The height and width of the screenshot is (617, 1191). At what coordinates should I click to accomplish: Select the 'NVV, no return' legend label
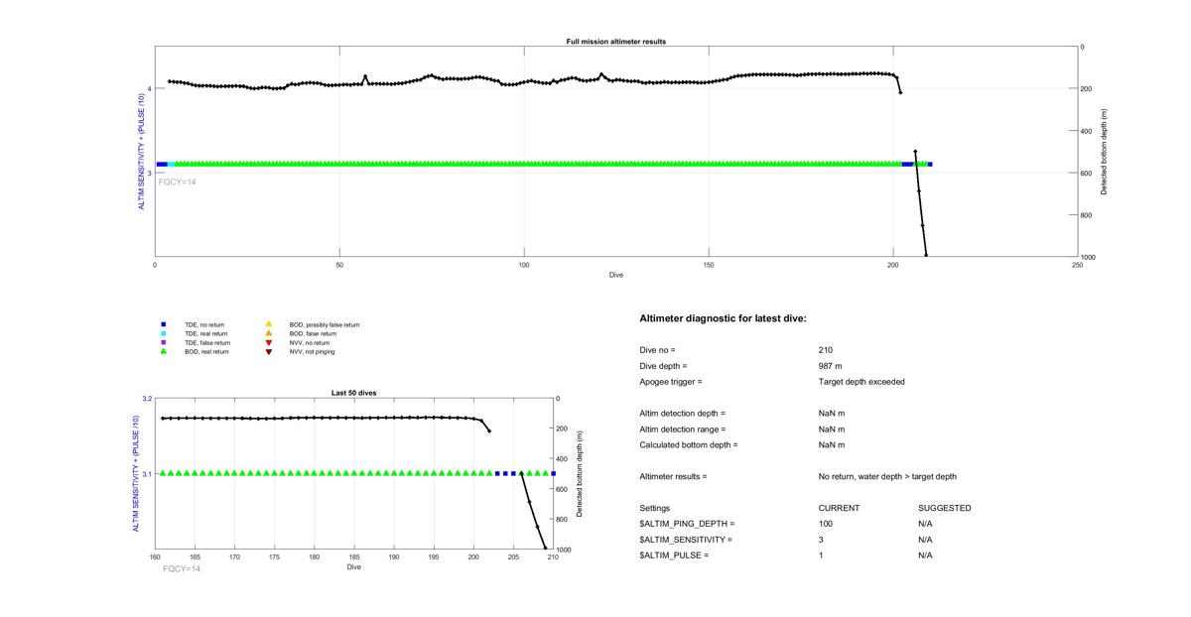tap(310, 342)
